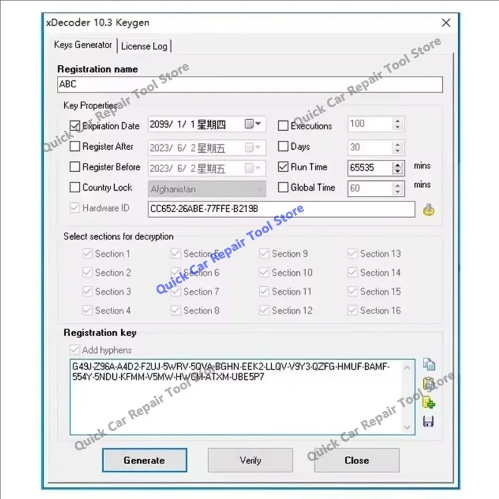Toggle the Section 1 checkbox
Viewport: 499px width, 499px height.
coord(87,254)
